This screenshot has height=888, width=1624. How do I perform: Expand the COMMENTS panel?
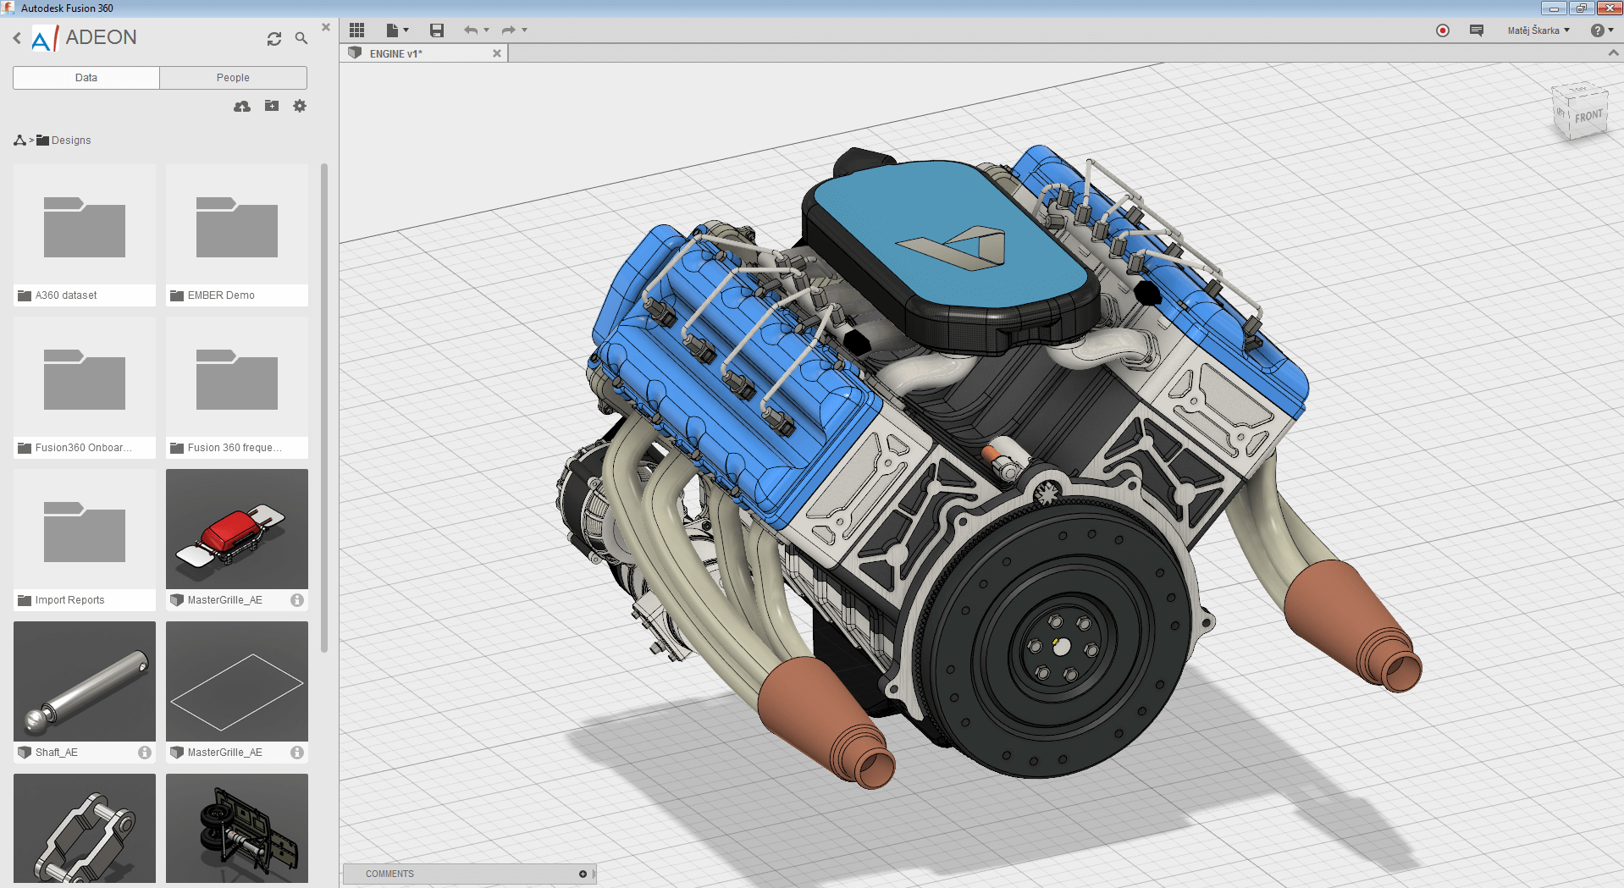583,874
